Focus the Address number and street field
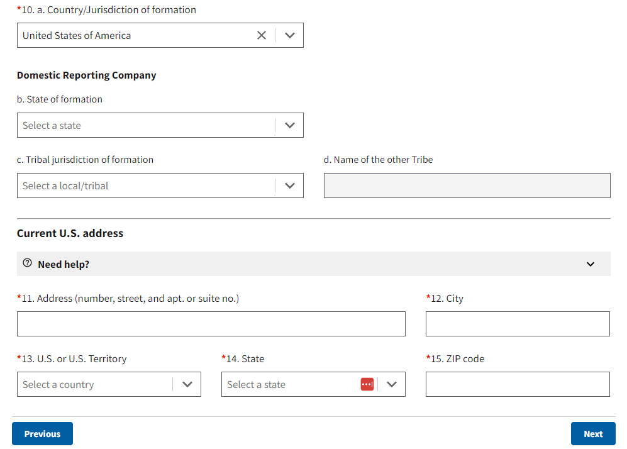The width and height of the screenshot is (627, 449). pos(211,324)
